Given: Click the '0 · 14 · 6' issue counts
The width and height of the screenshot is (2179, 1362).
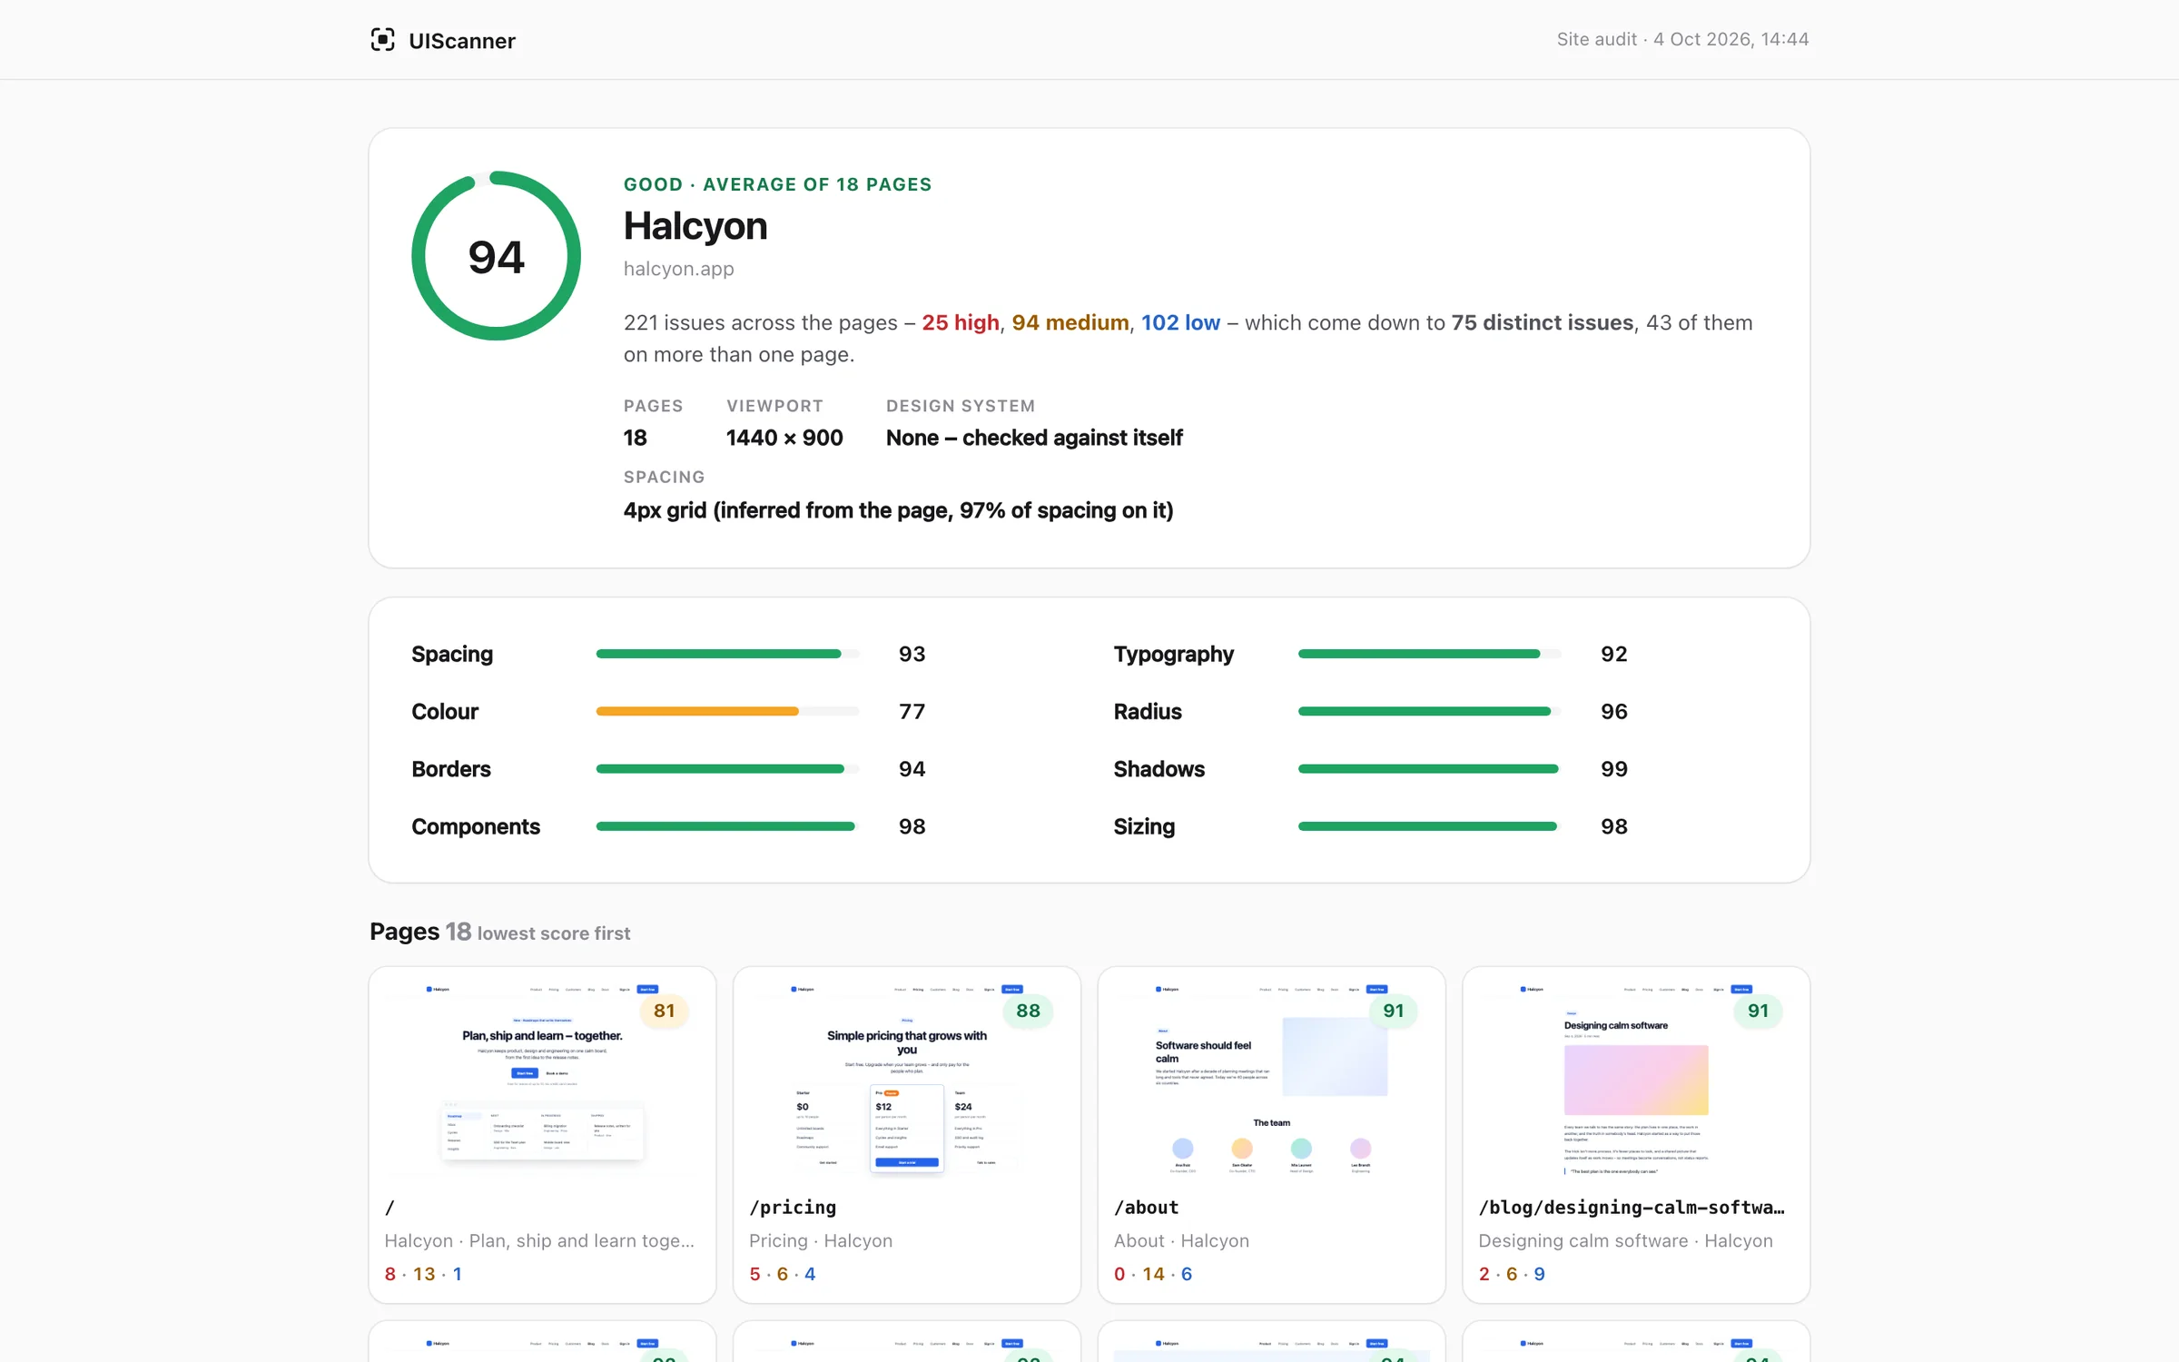Looking at the screenshot, I should click(1153, 1274).
